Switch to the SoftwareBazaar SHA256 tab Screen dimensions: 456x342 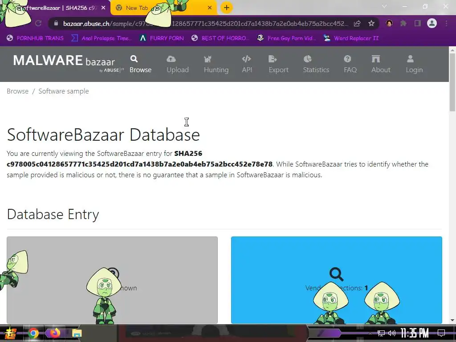click(x=55, y=8)
